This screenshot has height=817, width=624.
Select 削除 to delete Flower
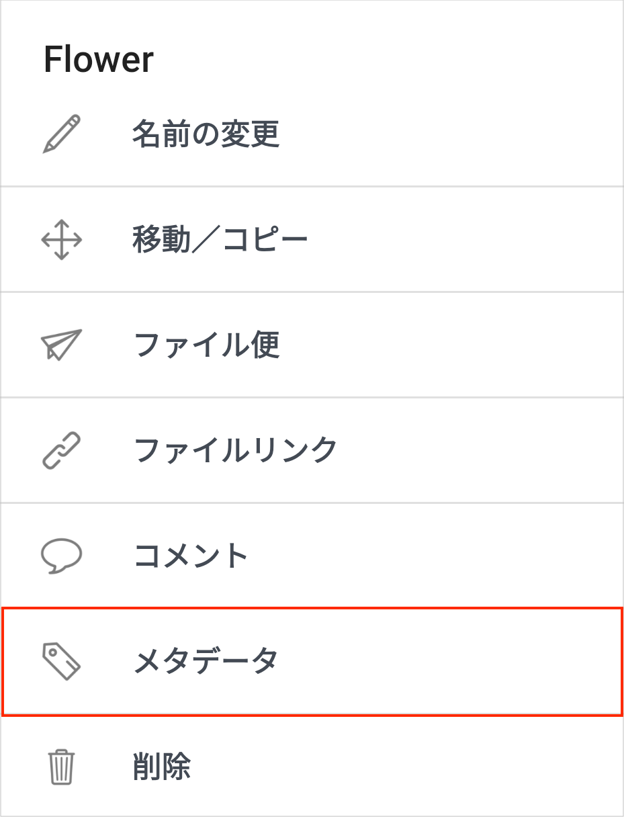(162, 767)
